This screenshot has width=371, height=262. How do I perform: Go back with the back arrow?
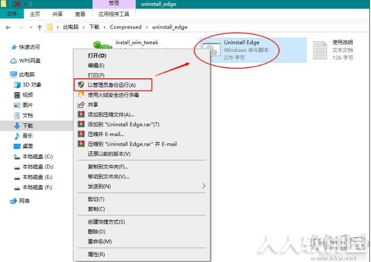8,28
